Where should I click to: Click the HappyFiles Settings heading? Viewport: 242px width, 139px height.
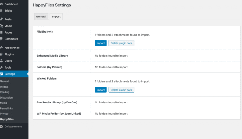pos(52,5)
